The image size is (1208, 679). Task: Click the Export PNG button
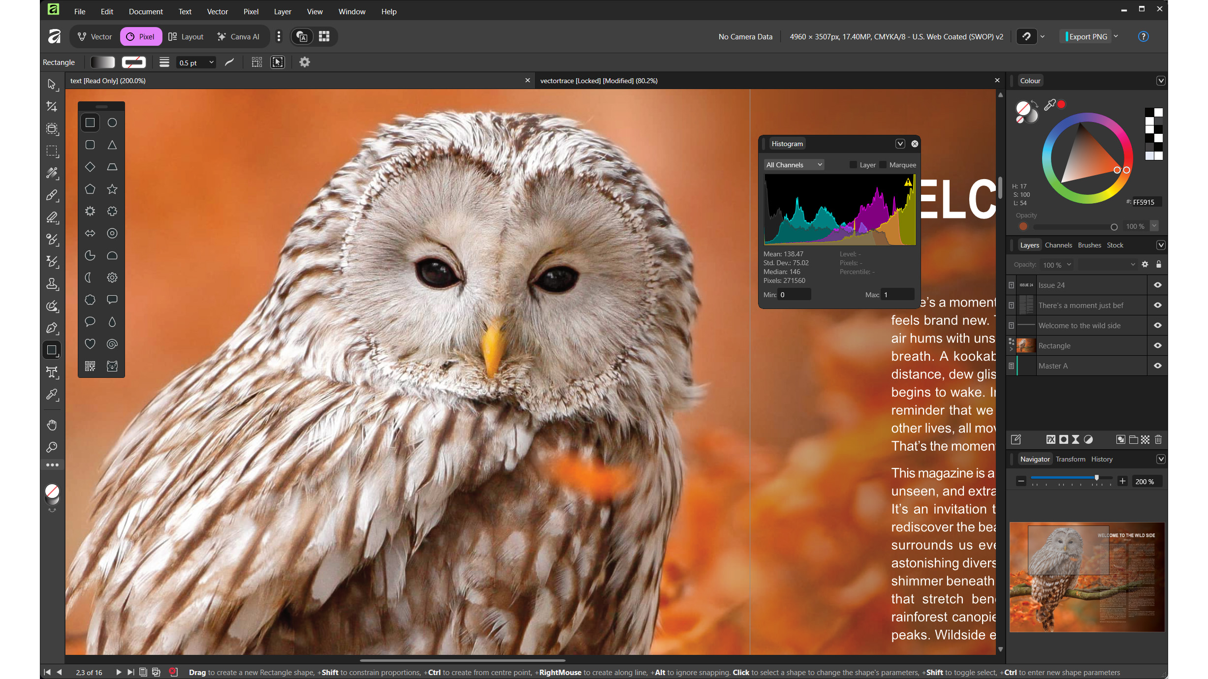(x=1088, y=36)
